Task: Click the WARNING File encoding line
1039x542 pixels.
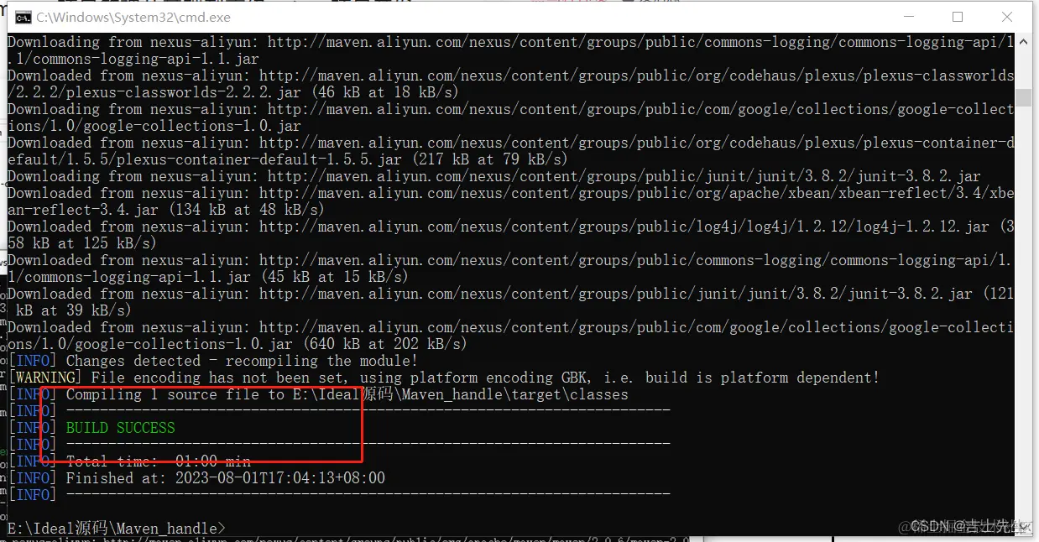Action: click(444, 378)
